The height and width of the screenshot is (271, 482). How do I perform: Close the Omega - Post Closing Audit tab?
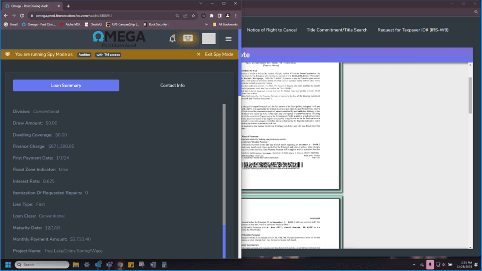(x=59, y=6)
